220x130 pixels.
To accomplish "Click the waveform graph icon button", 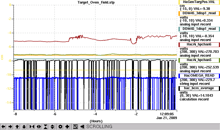I will click(x=75, y=127).
